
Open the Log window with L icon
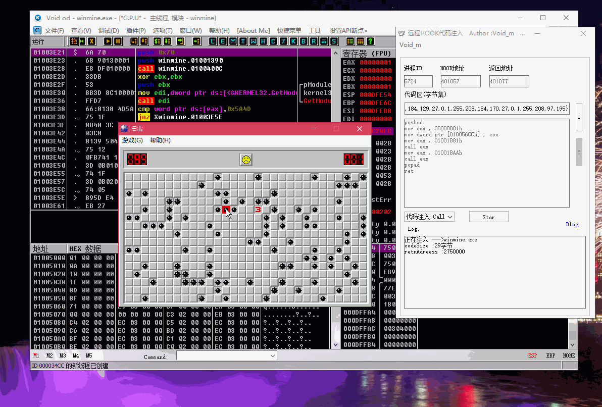(x=213, y=41)
